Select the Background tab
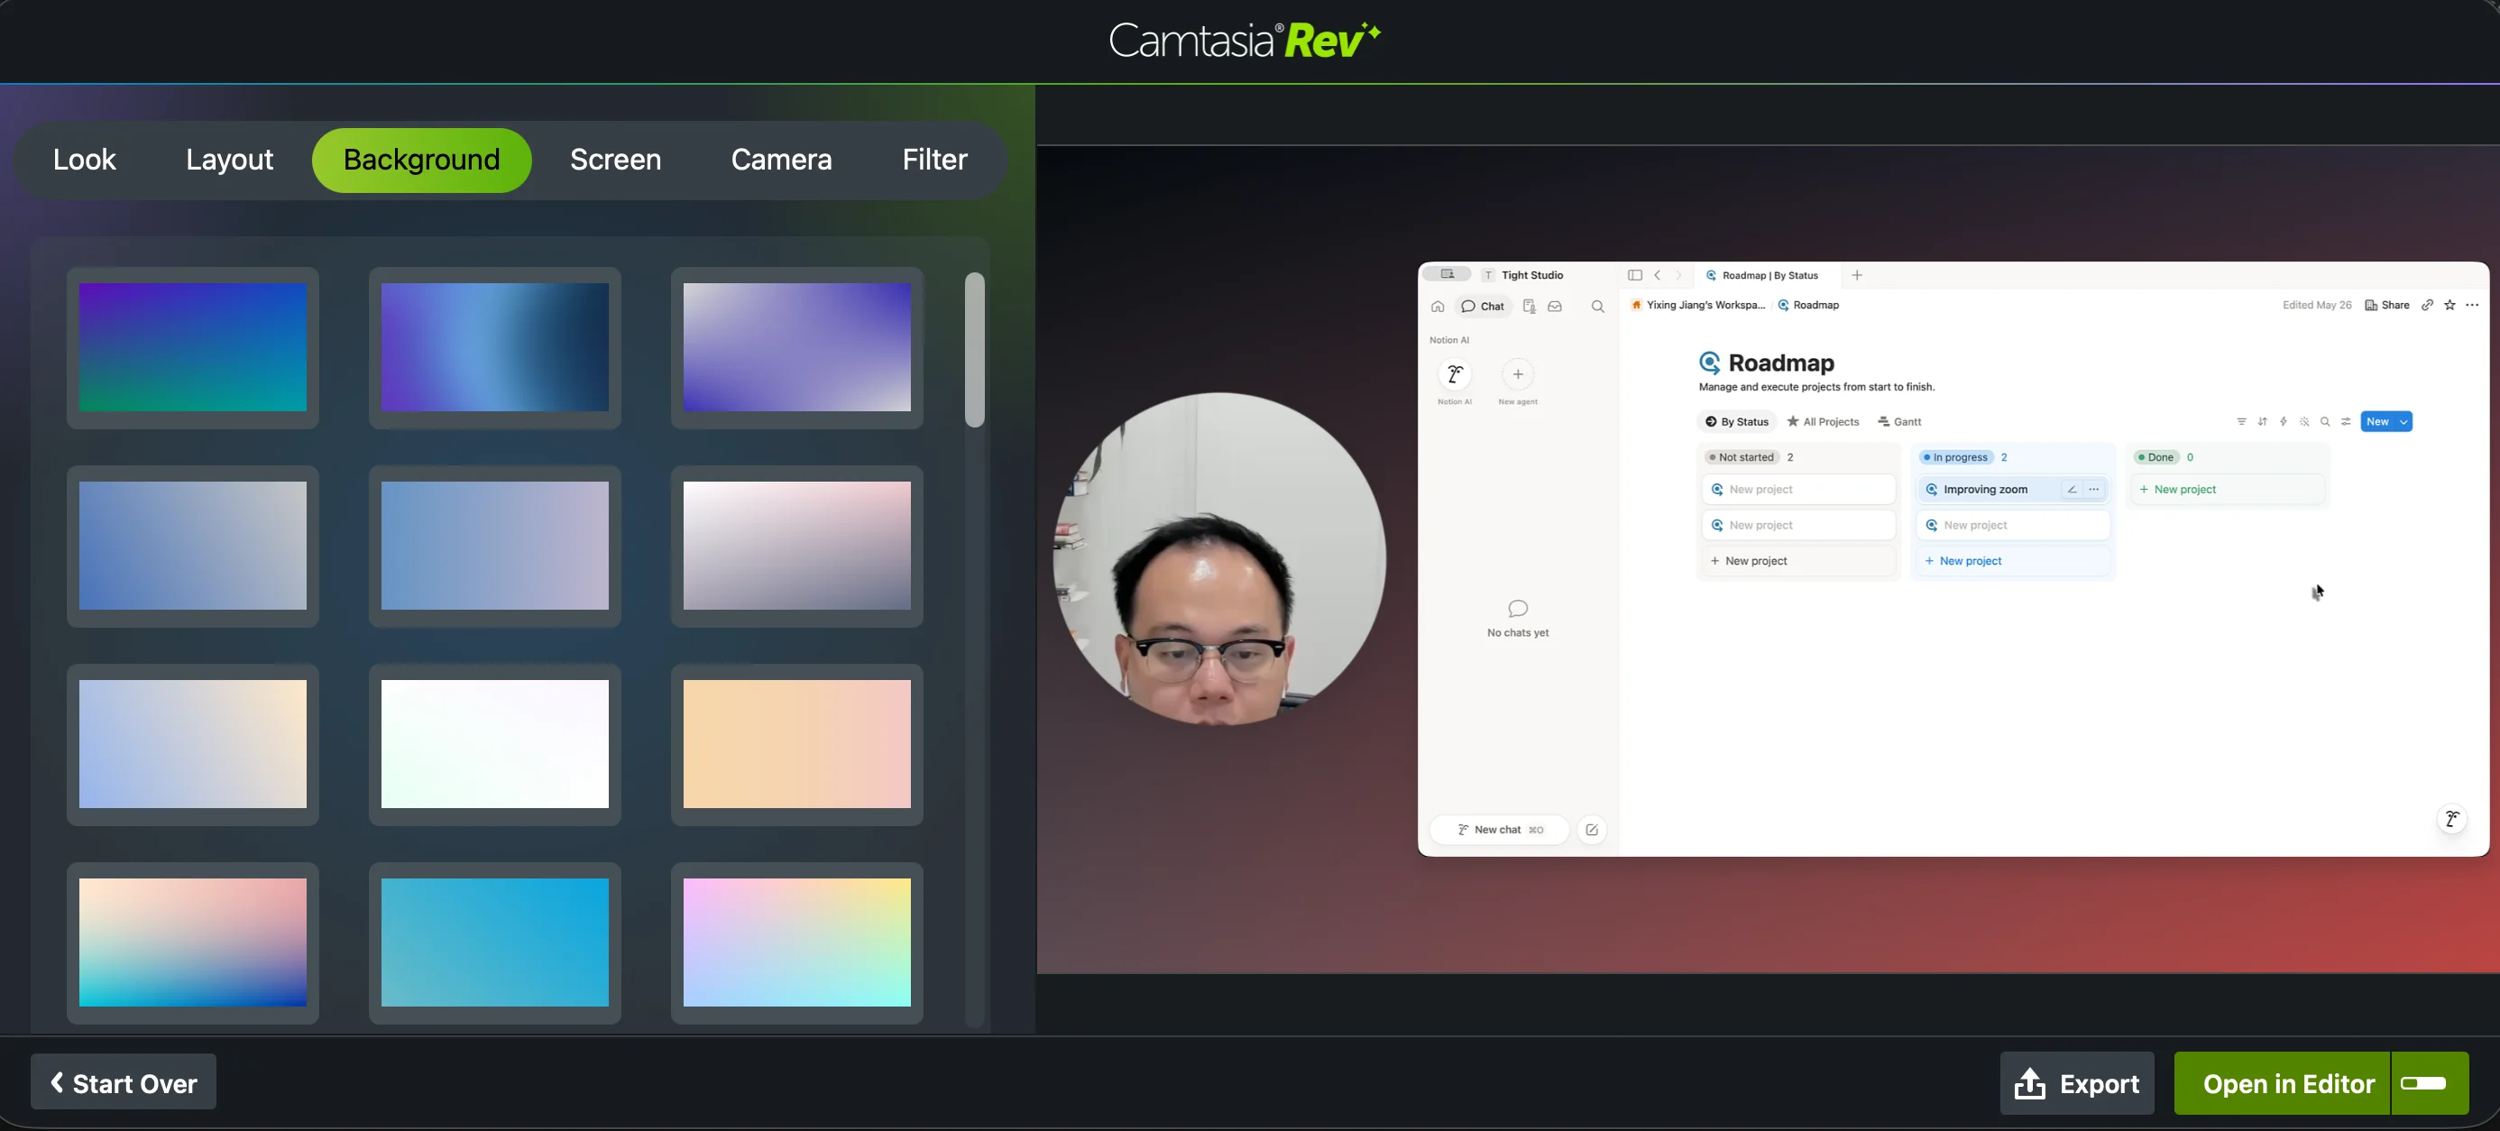The height and width of the screenshot is (1131, 2500). coord(421,161)
